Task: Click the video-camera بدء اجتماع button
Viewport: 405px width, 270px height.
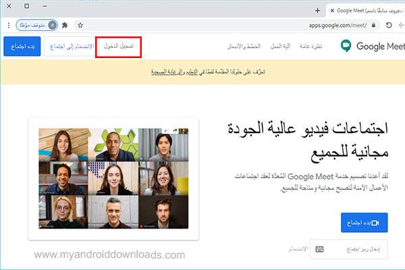Action: (364, 223)
